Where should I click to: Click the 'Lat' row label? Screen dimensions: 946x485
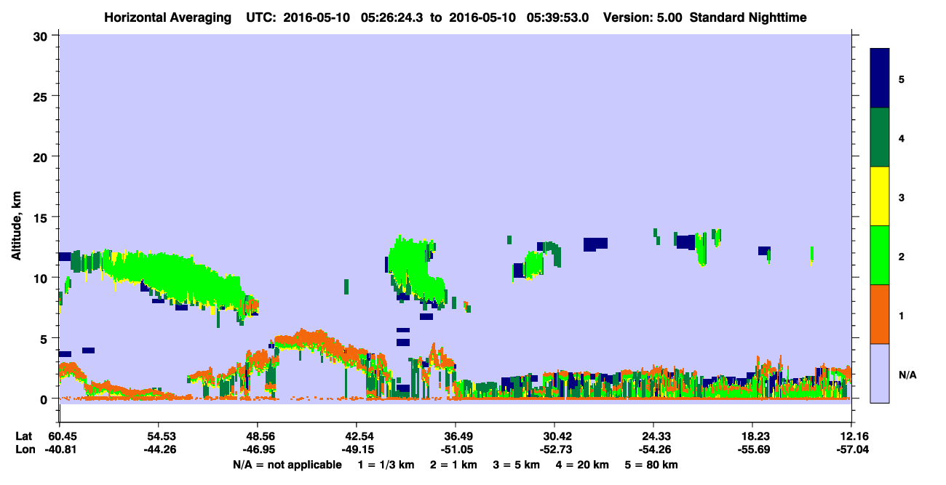24,436
